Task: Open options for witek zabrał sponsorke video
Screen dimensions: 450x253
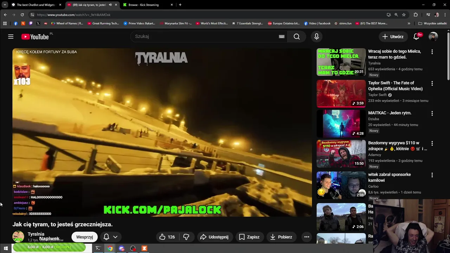Action: [432, 175]
